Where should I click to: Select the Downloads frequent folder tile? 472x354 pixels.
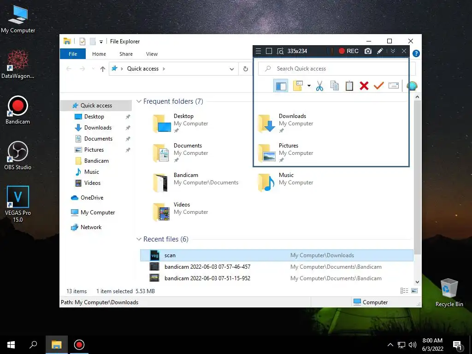click(286, 123)
